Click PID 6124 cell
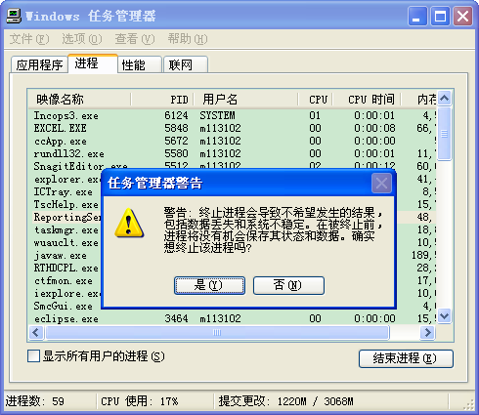The image size is (479, 415). pyautogui.click(x=176, y=115)
